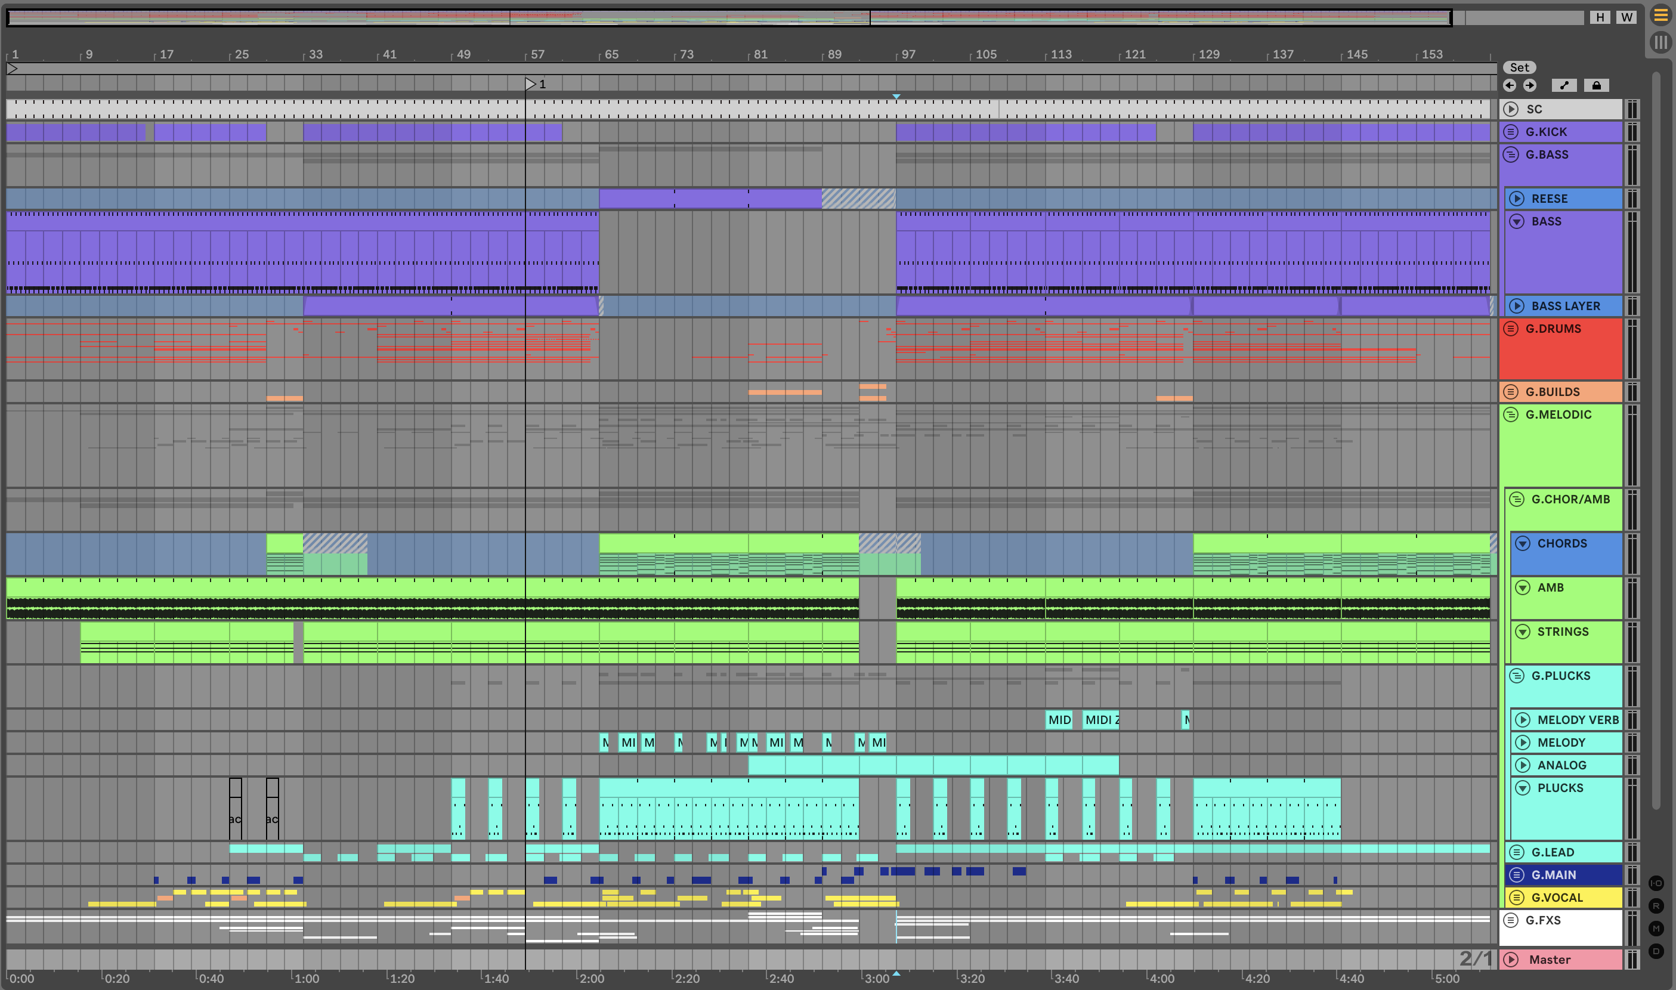Toggle the track Delay section D button
1676x990 pixels.
pyautogui.click(x=1656, y=951)
